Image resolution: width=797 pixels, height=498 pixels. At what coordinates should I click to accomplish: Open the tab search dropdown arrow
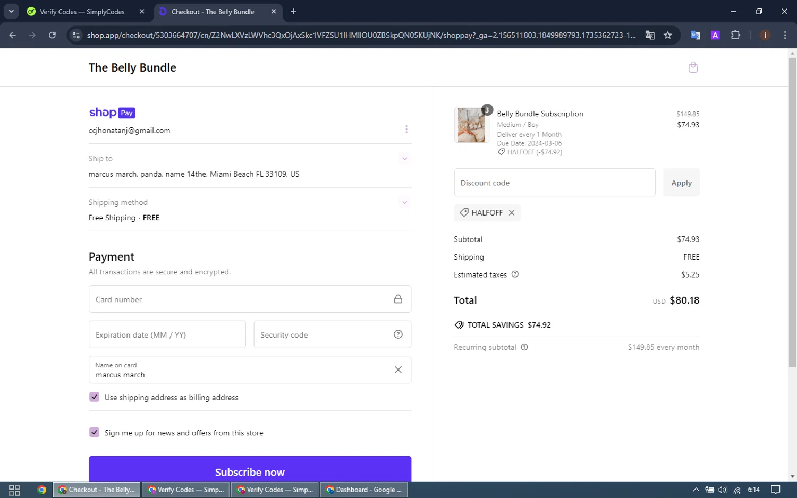[11, 11]
